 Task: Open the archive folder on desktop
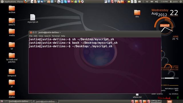[12, 9]
